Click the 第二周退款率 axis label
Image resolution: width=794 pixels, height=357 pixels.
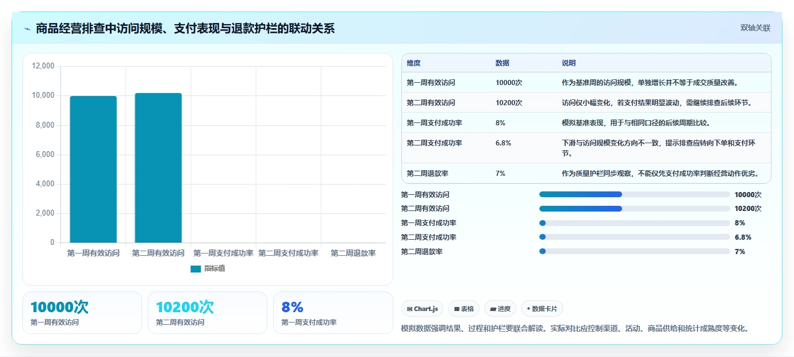click(x=353, y=254)
